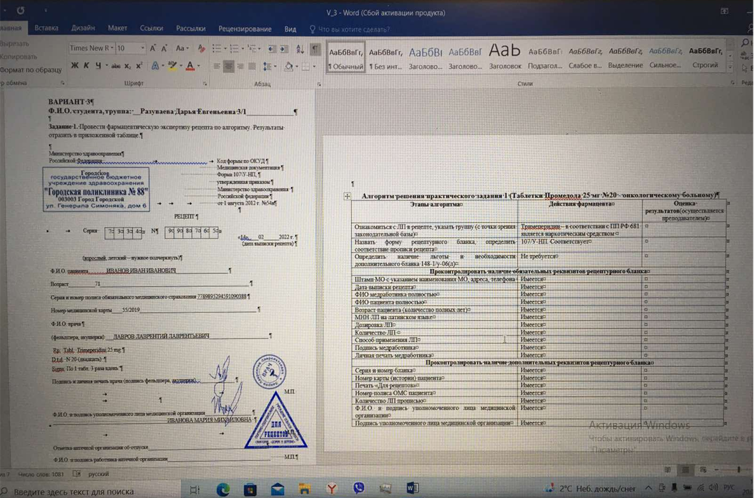Open multilevel list options
754x498 pixels.
[253, 48]
